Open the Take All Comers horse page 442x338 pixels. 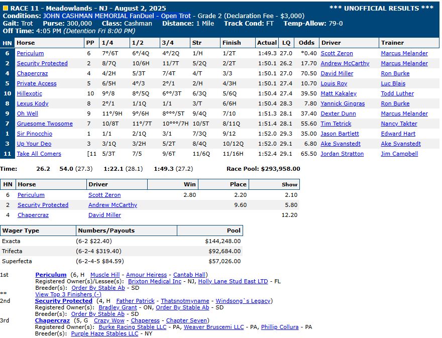39,154
